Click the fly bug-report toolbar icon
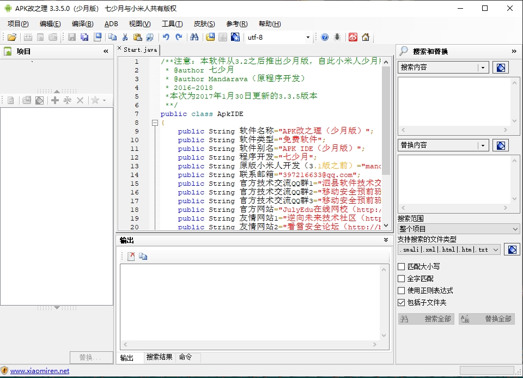 337,37
